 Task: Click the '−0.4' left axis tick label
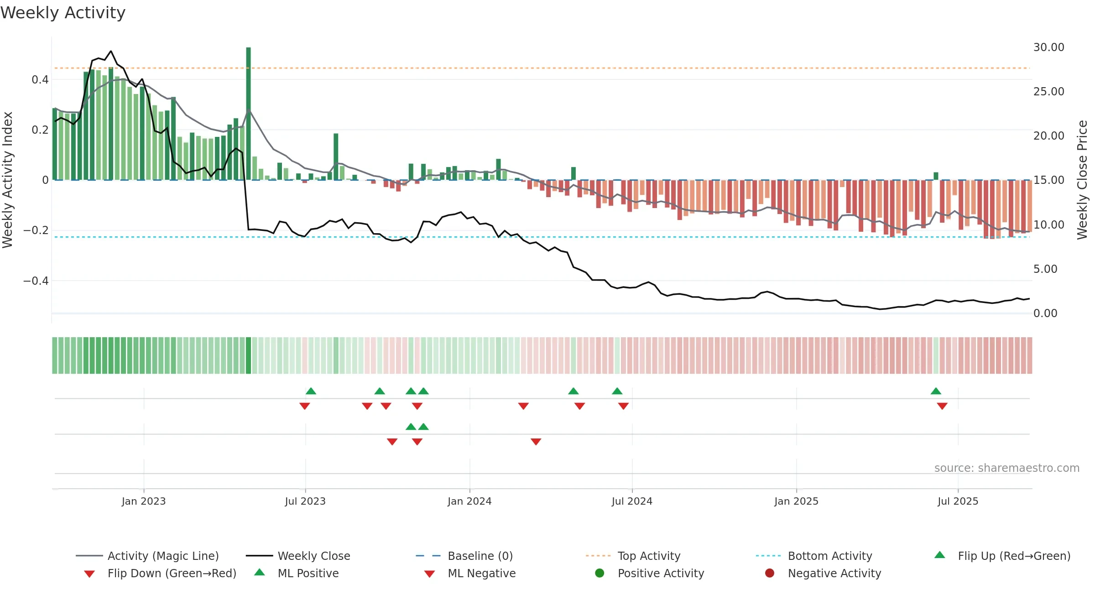[36, 281]
